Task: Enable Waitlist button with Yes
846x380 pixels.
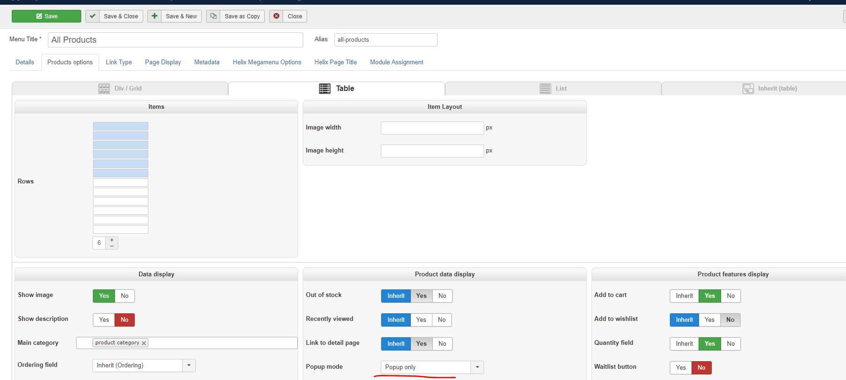Action: (681, 368)
